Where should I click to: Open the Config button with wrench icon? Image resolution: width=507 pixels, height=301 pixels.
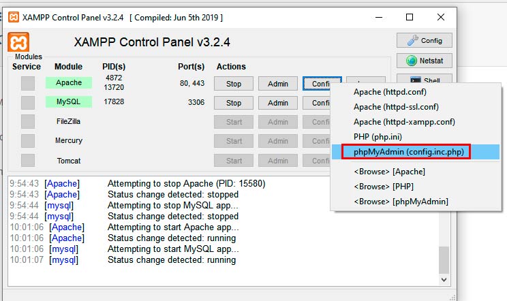(425, 40)
